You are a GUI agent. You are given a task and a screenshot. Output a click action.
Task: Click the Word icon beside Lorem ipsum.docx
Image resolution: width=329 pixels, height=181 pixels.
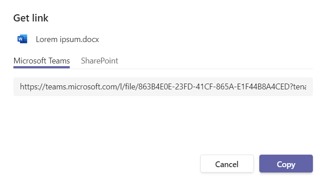point(22,39)
